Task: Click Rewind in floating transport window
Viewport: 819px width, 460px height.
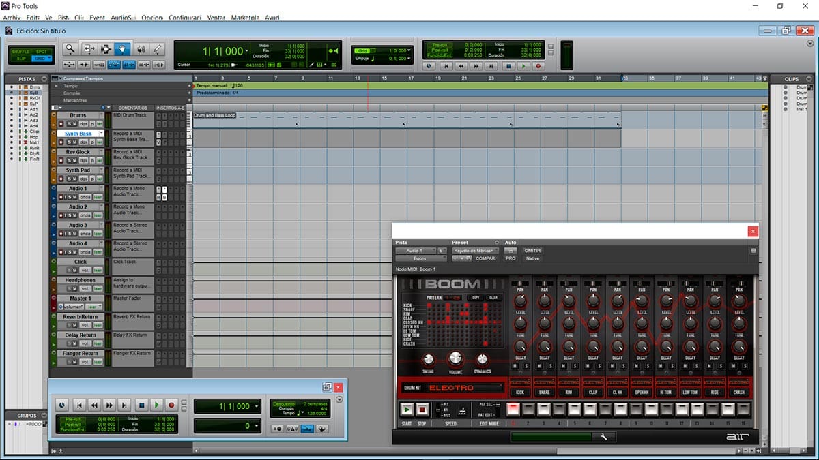Action: [x=95, y=405]
